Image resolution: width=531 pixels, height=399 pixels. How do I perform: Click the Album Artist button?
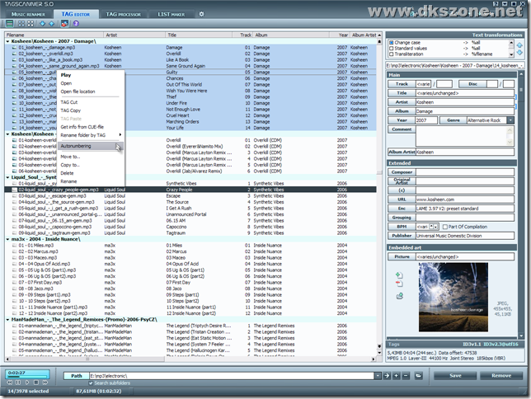[x=402, y=152]
